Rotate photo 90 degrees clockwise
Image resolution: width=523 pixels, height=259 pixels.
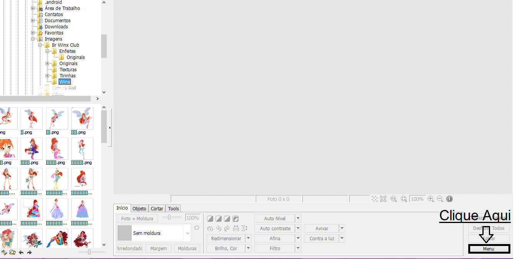pos(227,229)
